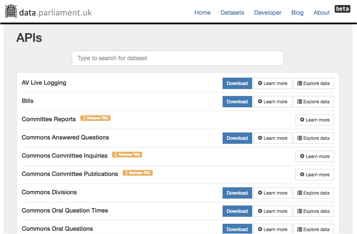The height and width of the screenshot is (234, 357).
Task: Explore data for Commons Oral Question Times
Action: pyautogui.click(x=313, y=211)
